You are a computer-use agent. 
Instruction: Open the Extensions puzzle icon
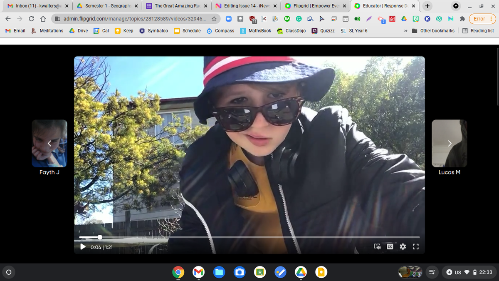(x=462, y=19)
